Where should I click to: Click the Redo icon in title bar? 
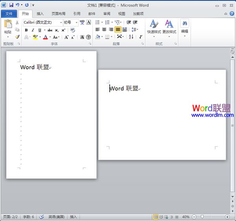pyautogui.click(x=27, y=5)
